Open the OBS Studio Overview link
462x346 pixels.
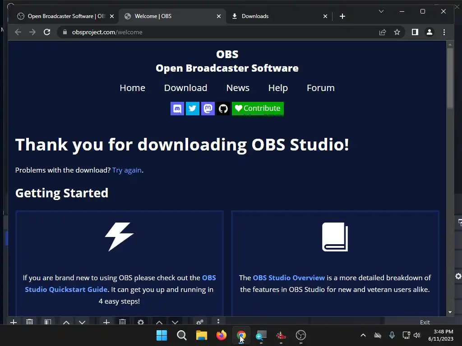coord(289,278)
